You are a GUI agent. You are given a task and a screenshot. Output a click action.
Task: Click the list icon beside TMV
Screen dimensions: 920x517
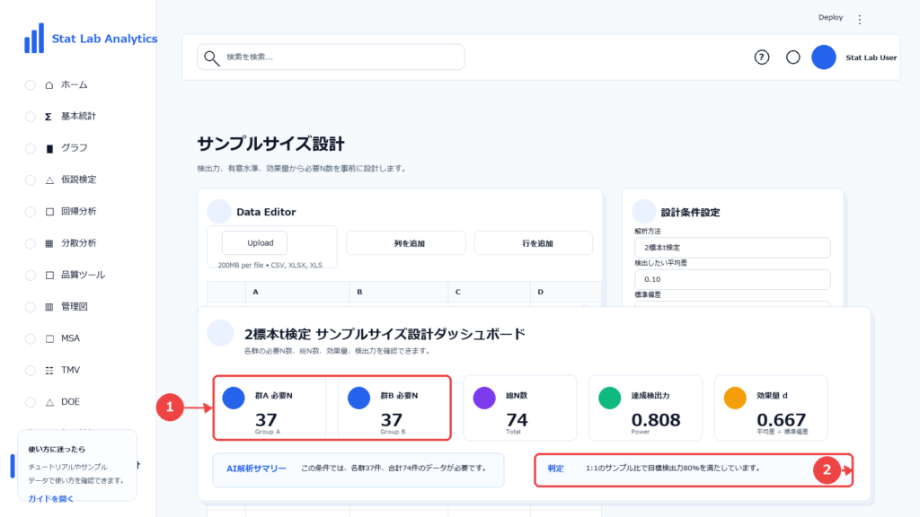tap(49, 370)
